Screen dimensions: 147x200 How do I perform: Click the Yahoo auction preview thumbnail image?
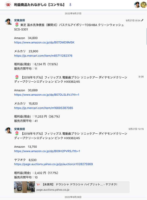pos(24,187)
